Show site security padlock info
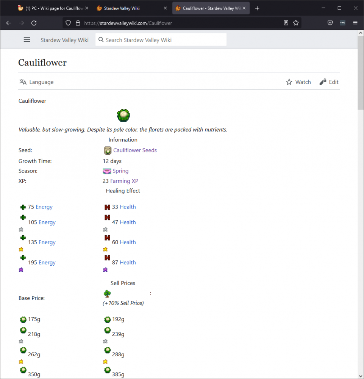The image size is (364, 379). tap(78, 23)
